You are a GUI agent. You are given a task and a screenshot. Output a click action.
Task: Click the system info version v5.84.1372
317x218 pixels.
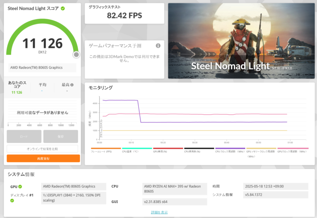pos(276,195)
